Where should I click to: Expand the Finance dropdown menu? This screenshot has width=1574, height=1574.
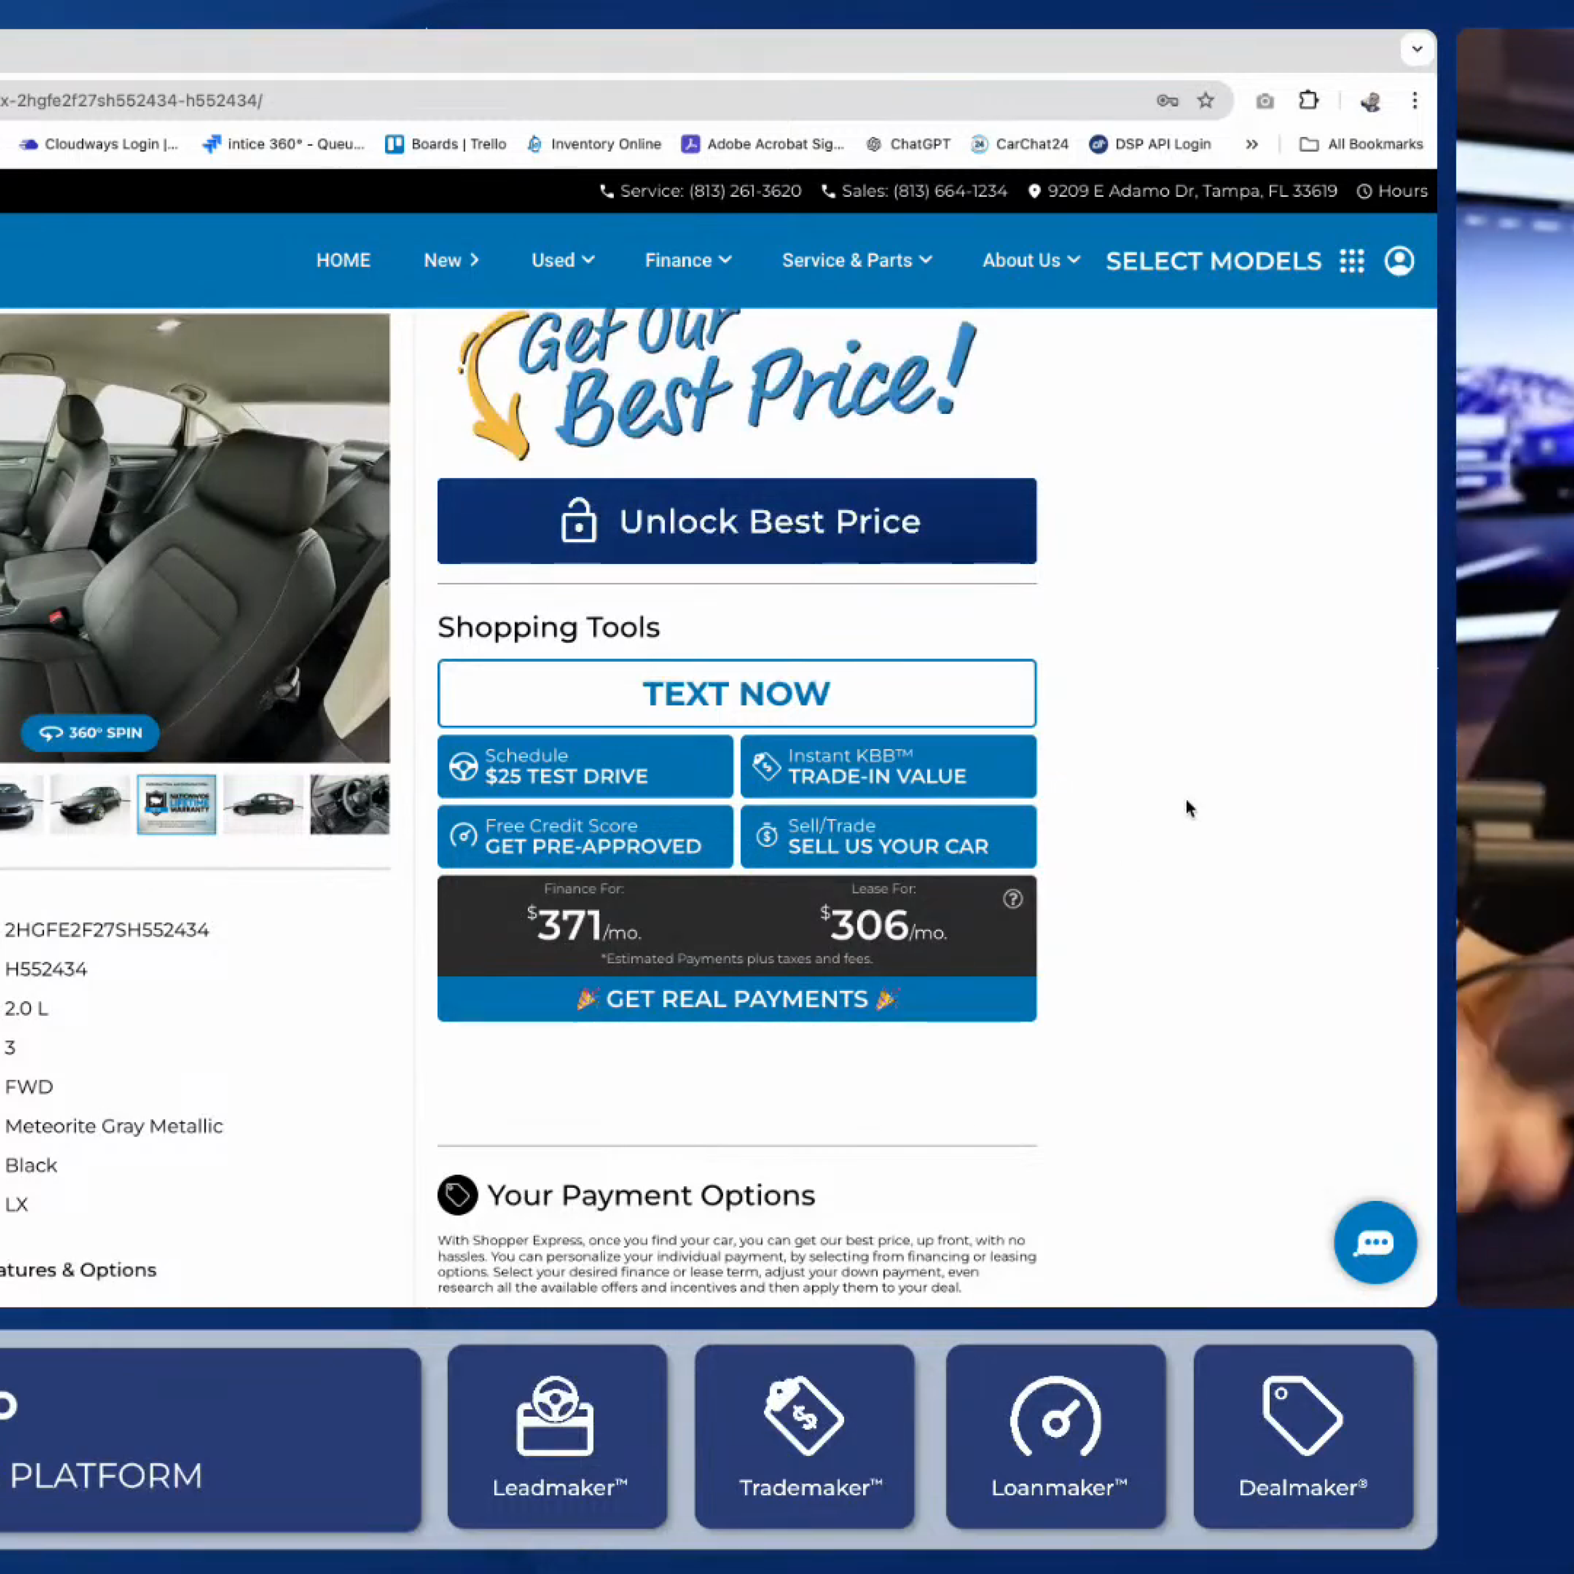click(x=688, y=260)
